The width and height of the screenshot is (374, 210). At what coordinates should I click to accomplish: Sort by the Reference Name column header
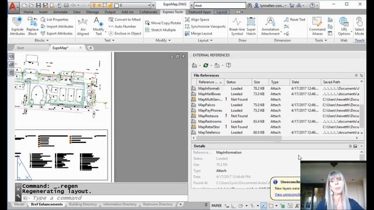click(210, 82)
